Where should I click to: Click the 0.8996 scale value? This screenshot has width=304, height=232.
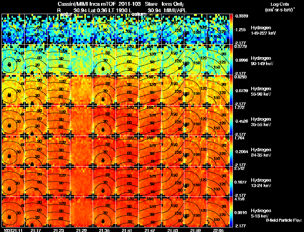click(242, 60)
